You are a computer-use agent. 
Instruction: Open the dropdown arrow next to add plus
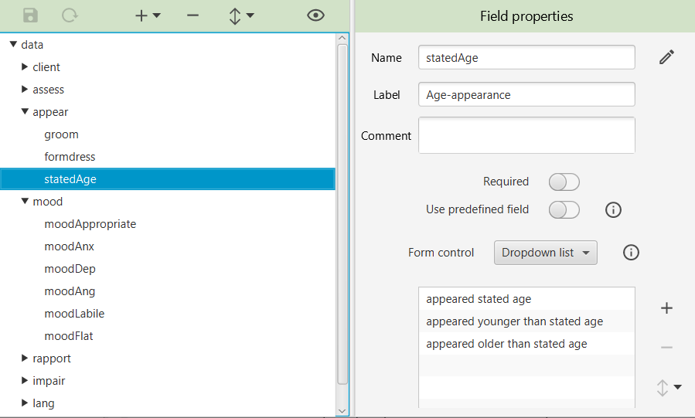click(x=156, y=15)
